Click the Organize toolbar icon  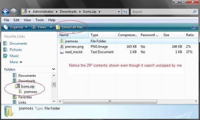(6, 27)
